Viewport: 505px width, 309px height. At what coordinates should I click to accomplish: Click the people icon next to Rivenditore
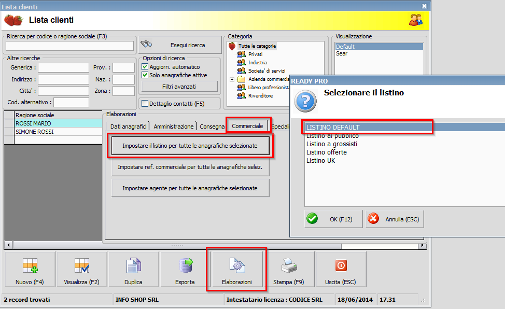click(x=241, y=96)
